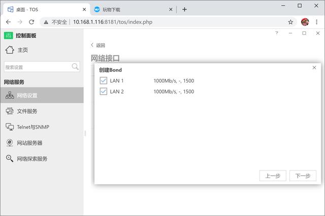Screen dimensions: 325x216
Task: Click the Telnet与SNMP monitor icon
Action: (x=10, y=127)
